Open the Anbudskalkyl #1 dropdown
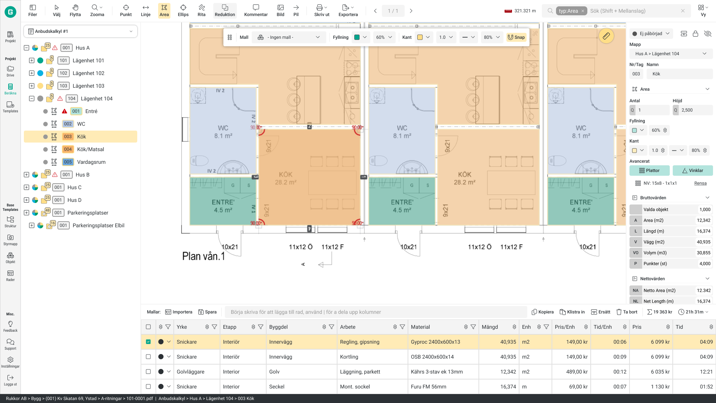Screen dimensions: 716x403 point(81,31)
